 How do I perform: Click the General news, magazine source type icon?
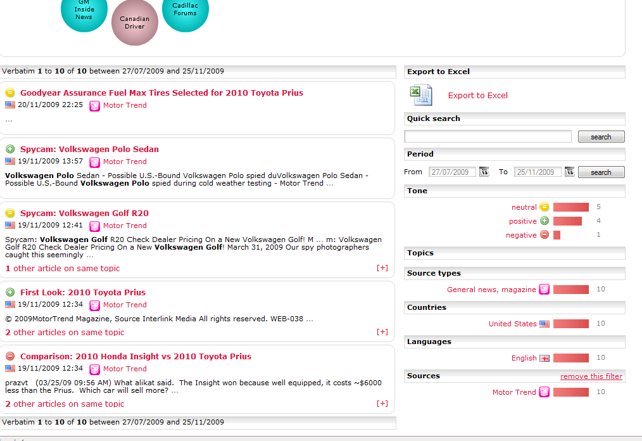(x=544, y=290)
